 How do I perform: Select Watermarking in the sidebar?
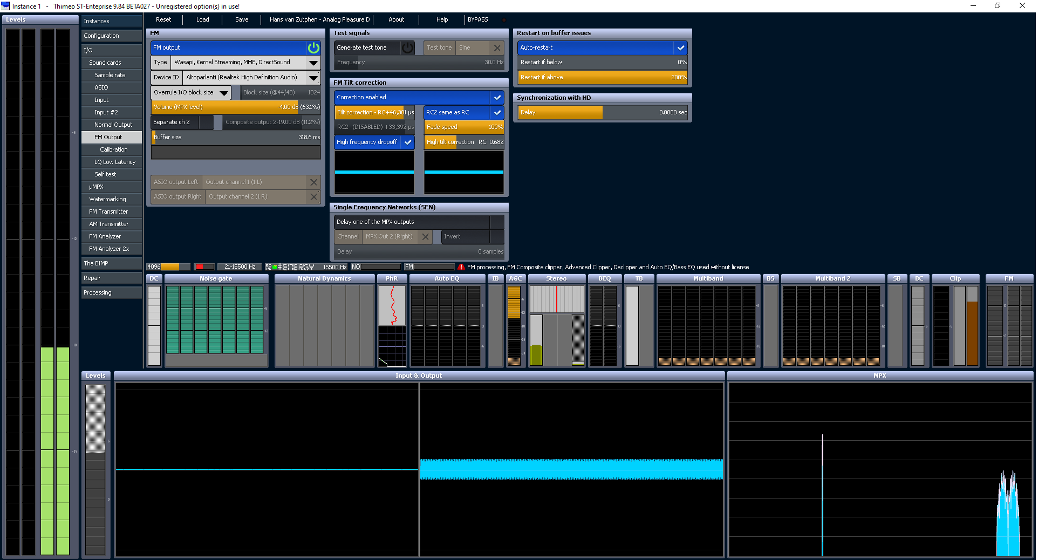pos(112,199)
